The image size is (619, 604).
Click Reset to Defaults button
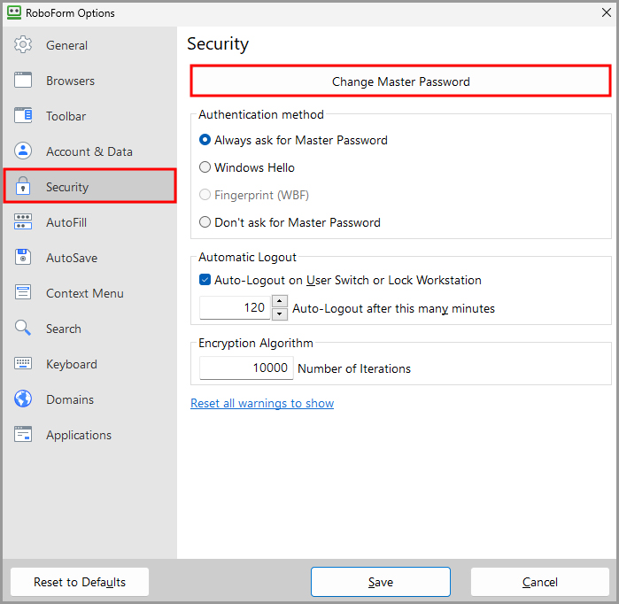coord(80,582)
